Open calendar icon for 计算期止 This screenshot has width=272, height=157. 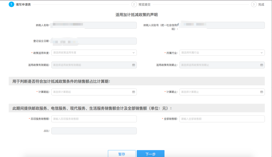pos(261,92)
